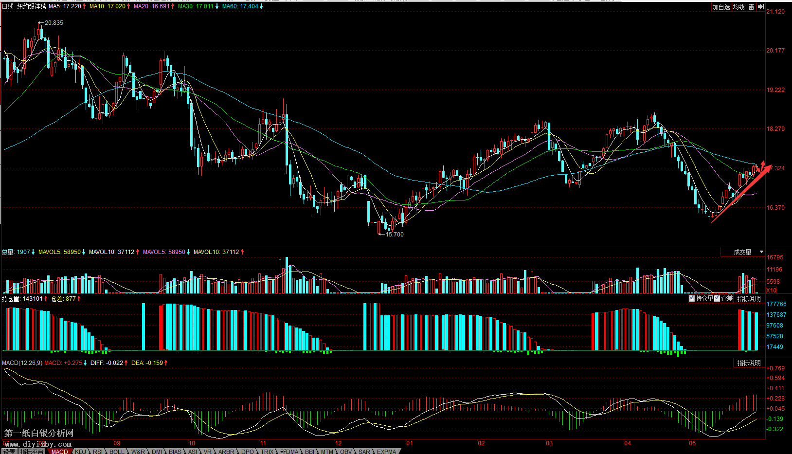Image resolution: width=792 pixels, height=454 pixels.
Task: Open the 成交量 dropdown
Action: pyautogui.click(x=761, y=252)
